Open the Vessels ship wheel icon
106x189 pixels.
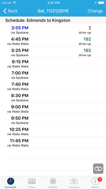53,181
